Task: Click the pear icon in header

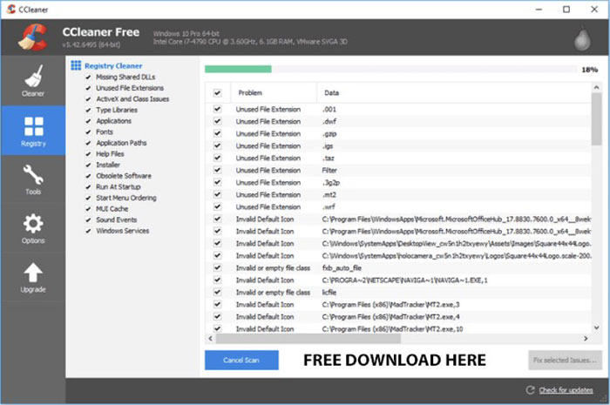Action: 582,38
